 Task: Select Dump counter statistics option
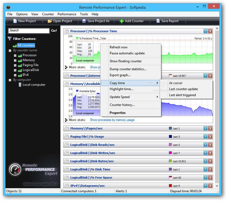(131, 69)
